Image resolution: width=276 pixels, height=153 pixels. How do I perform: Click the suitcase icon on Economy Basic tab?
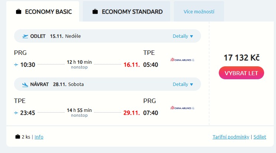(x=19, y=11)
